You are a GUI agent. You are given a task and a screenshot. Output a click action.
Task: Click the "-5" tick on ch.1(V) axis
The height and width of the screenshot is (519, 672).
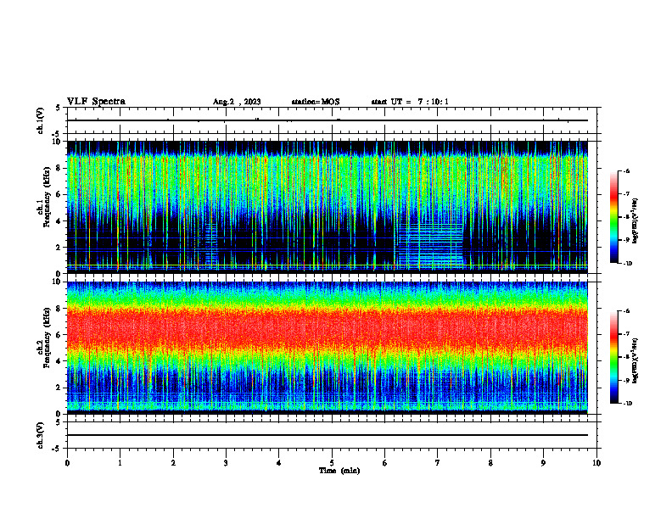click(x=57, y=134)
